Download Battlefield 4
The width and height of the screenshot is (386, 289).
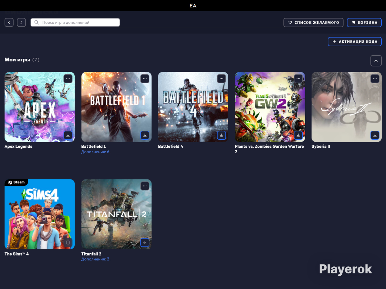[222, 135]
